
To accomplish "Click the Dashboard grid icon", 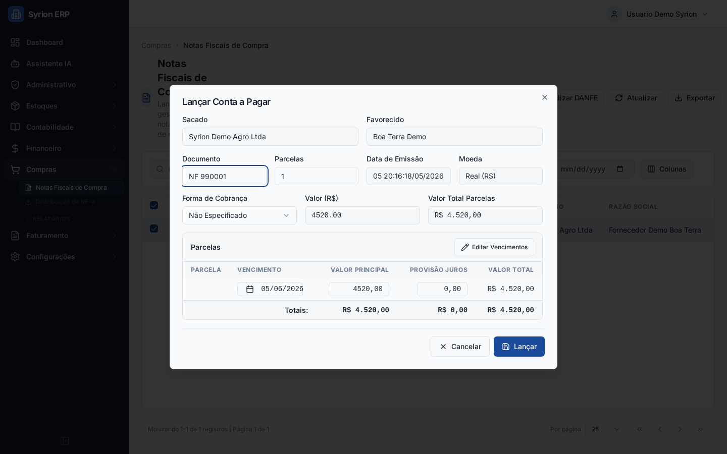I will (x=15, y=42).
